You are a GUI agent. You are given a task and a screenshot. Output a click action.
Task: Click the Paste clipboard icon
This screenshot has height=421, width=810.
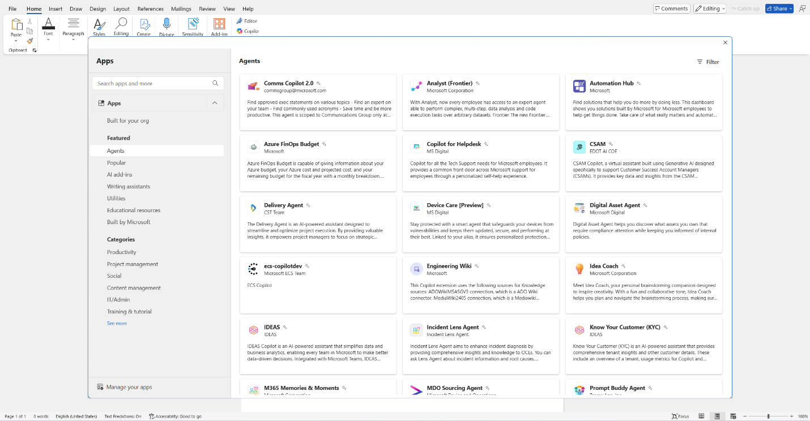click(16, 24)
